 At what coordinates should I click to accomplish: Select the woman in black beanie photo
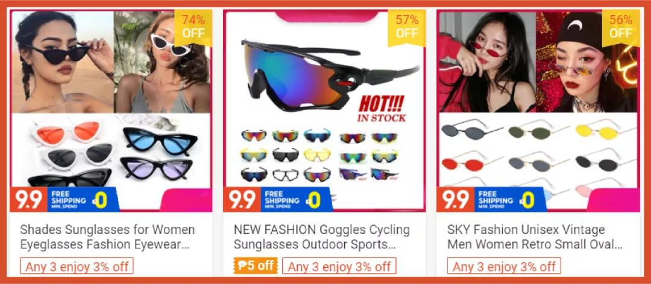[587, 62]
